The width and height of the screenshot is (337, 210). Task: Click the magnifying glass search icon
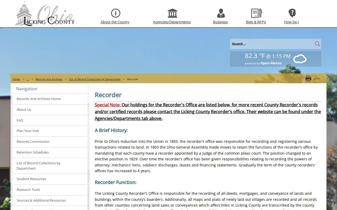tap(317, 44)
